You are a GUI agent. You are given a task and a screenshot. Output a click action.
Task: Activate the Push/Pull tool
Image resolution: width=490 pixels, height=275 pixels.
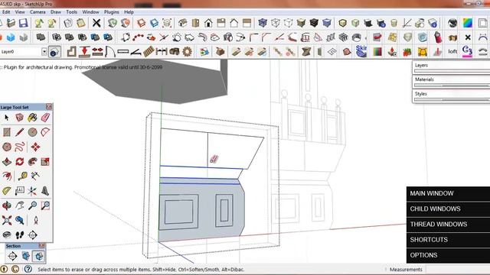tap(7, 161)
